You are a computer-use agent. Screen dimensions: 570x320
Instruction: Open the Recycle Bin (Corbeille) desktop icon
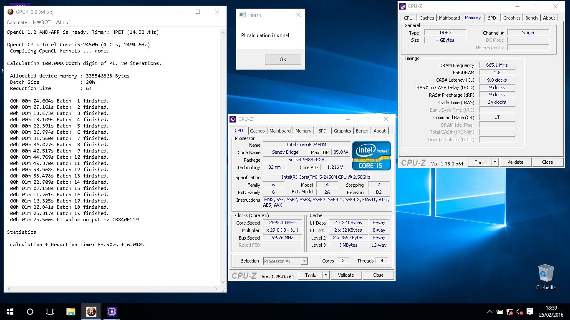546,276
